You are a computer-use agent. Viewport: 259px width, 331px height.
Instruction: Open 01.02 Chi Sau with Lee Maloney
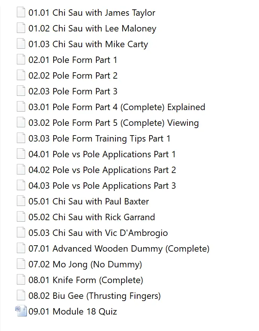click(x=92, y=28)
